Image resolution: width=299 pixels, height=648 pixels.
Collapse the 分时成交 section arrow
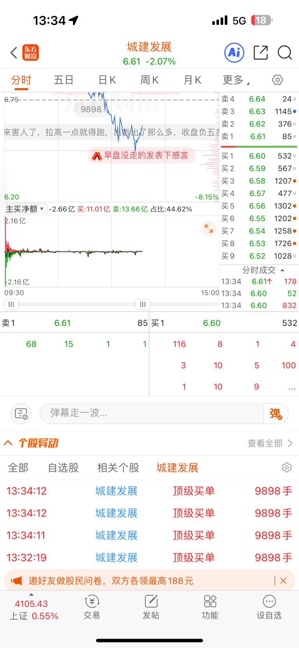pos(282,270)
